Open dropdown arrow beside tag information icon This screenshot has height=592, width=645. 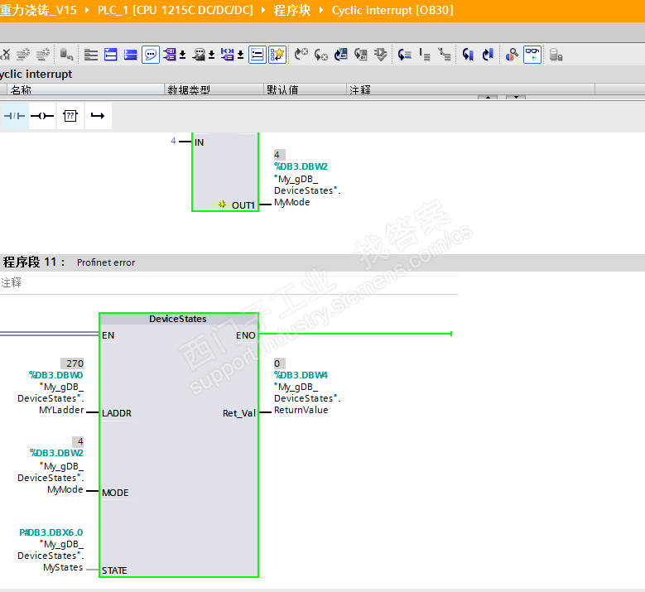click(x=211, y=55)
